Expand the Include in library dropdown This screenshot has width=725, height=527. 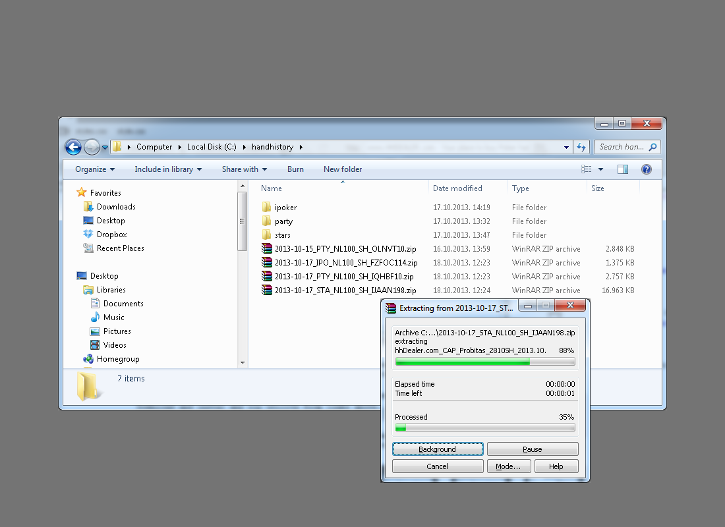[x=167, y=169]
